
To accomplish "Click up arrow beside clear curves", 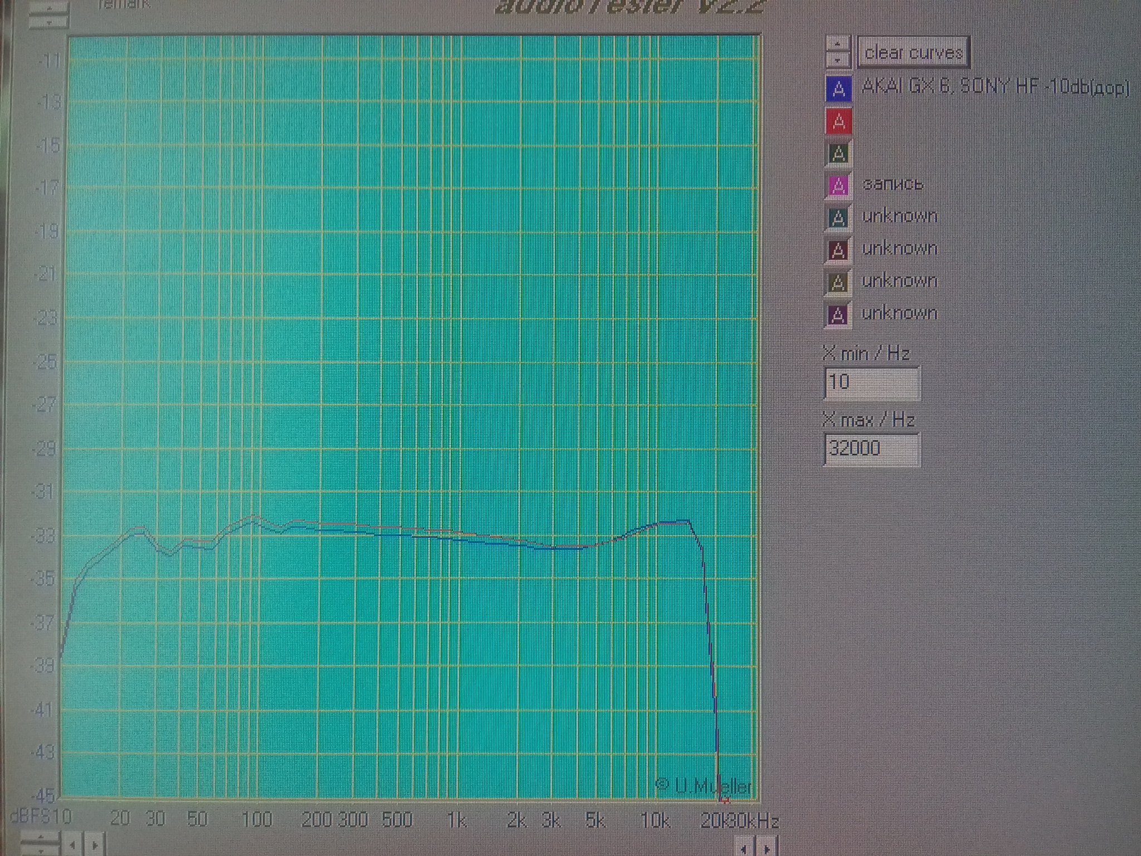I will tap(837, 44).
